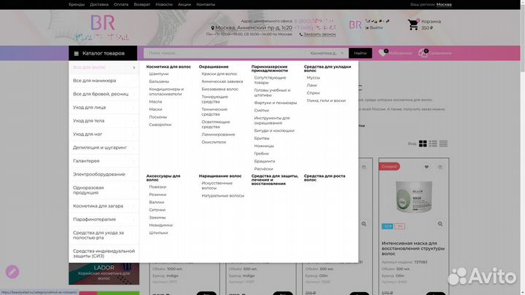Open Галантерея category
The width and height of the screenshot is (525, 295).
click(x=104, y=161)
